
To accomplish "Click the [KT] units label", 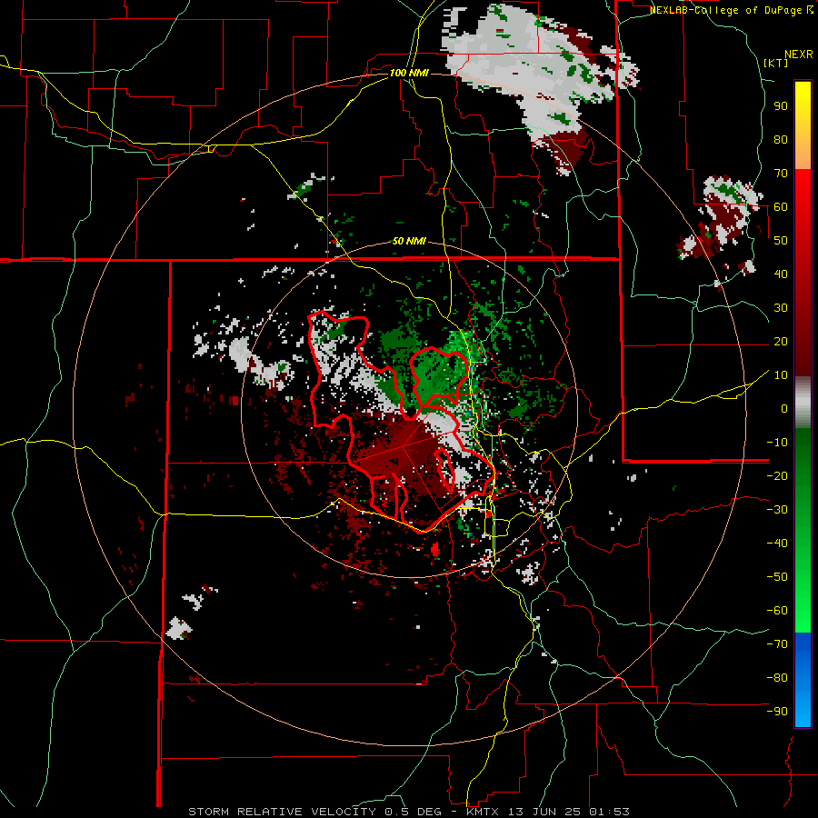I will click(x=776, y=63).
